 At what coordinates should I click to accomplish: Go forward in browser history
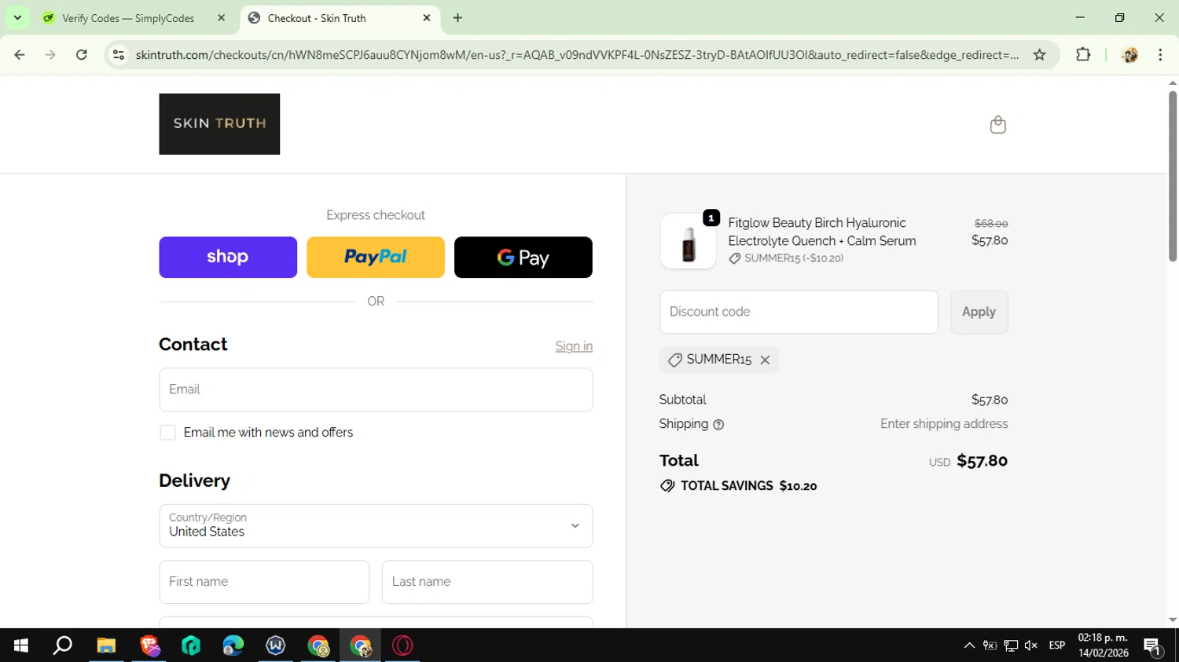pyautogui.click(x=50, y=55)
